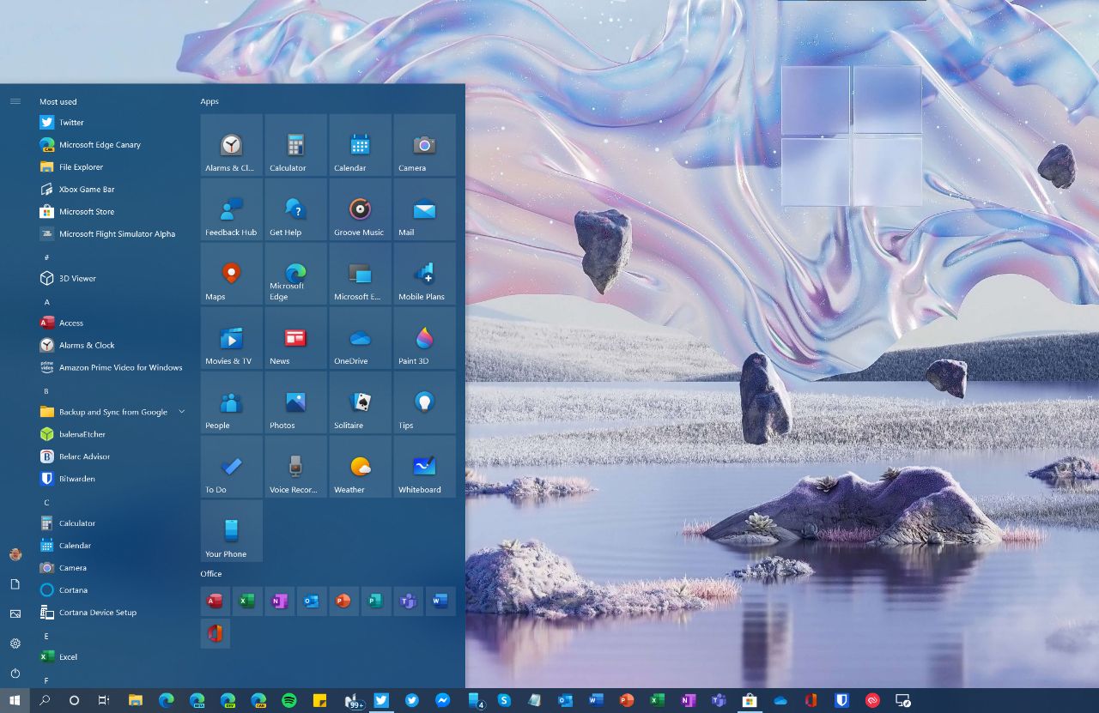Launch Access from the Office tile group
1099x713 pixels.
tap(215, 601)
